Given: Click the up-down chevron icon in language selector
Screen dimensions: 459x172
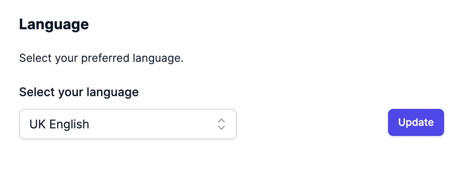Looking at the screenshot, I should (221, 124).
